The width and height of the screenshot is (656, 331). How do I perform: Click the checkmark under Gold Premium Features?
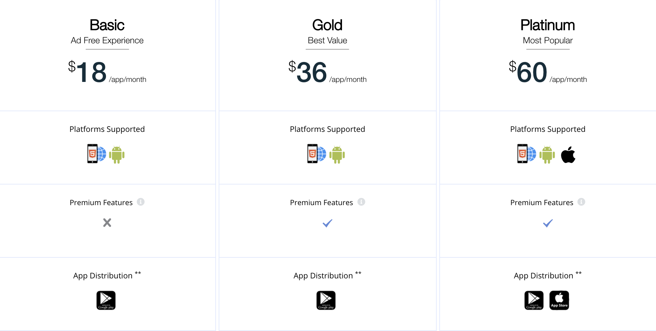click(327, 223)
